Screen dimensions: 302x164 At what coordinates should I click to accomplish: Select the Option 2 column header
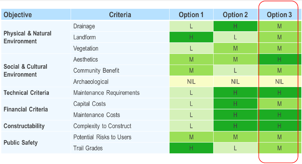(235, 15)
